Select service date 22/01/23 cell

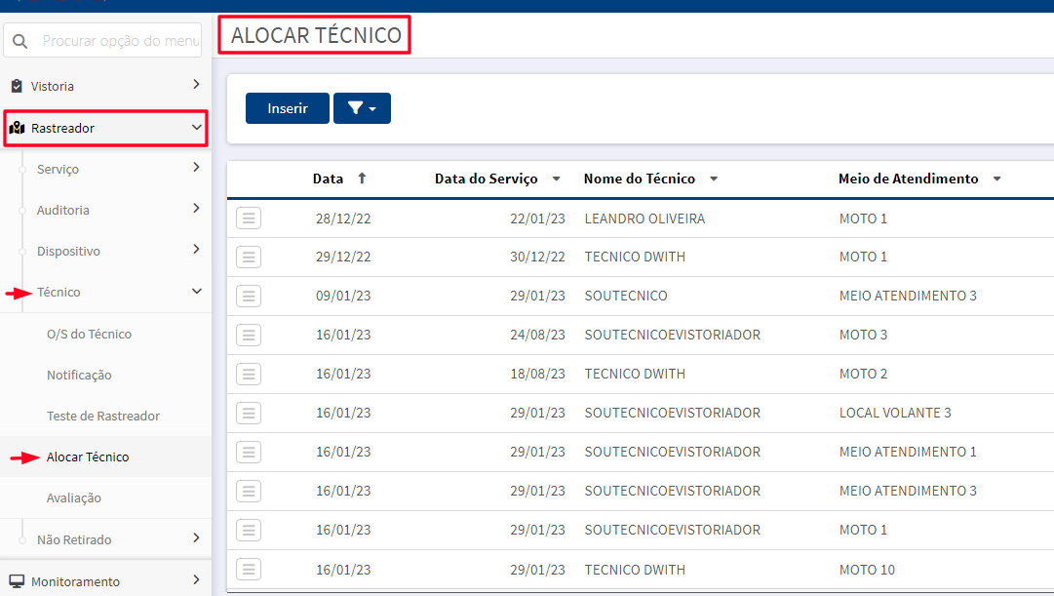pyautogui.click(x=538, y=219)
